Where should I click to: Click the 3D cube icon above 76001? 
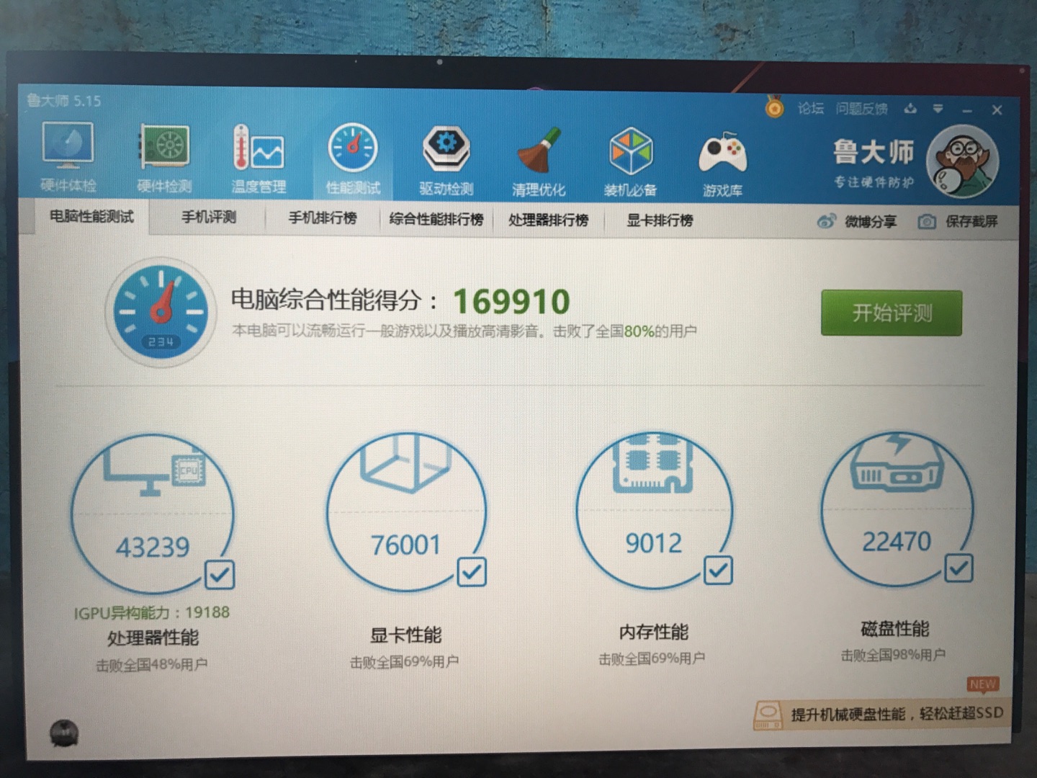405,463
